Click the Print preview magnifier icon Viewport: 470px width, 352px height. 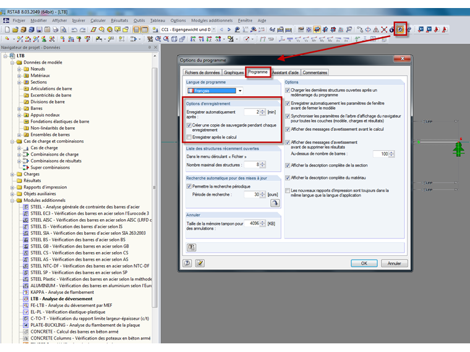(64, 30)
